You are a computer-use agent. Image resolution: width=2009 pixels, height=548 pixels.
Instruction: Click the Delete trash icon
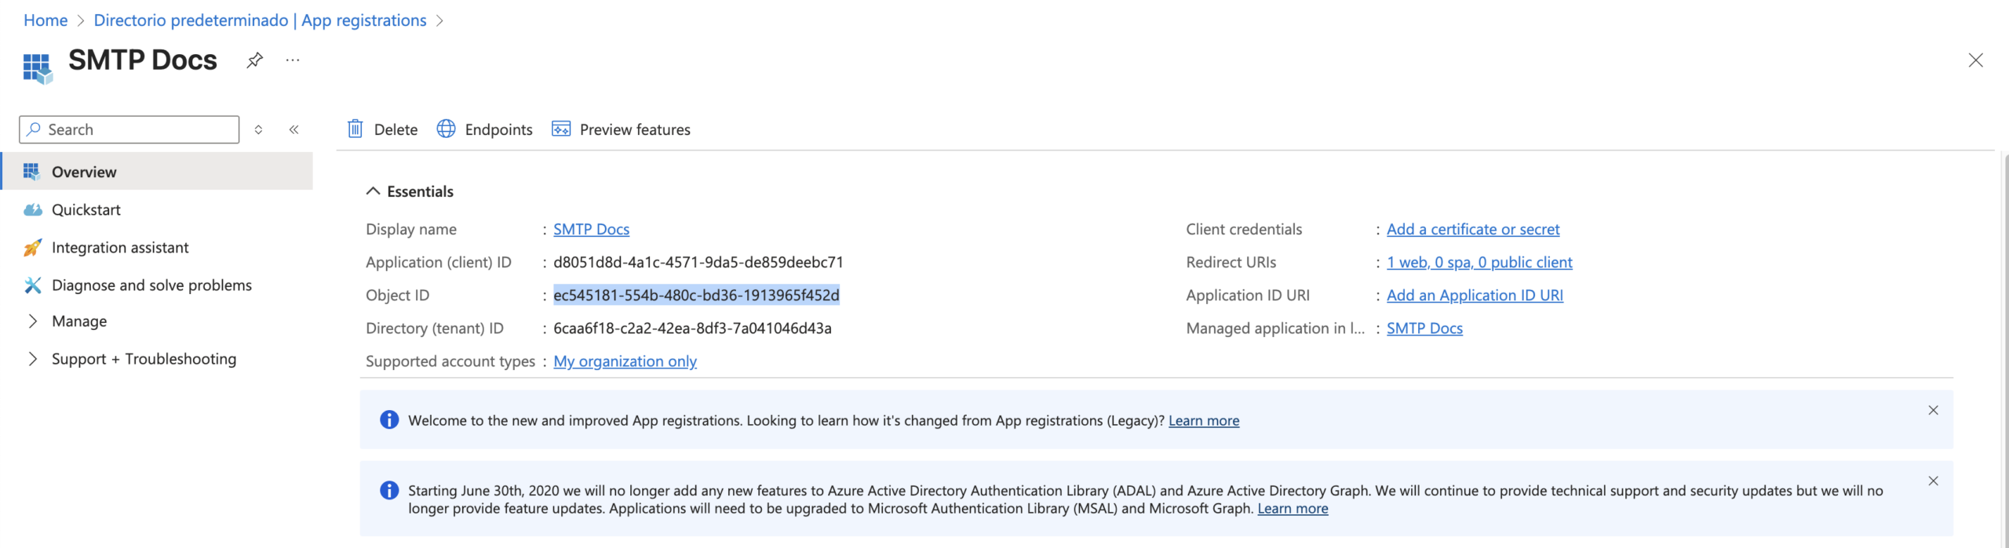[x=355, y=129]
